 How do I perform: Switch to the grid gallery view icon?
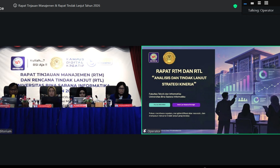[266, 3]
